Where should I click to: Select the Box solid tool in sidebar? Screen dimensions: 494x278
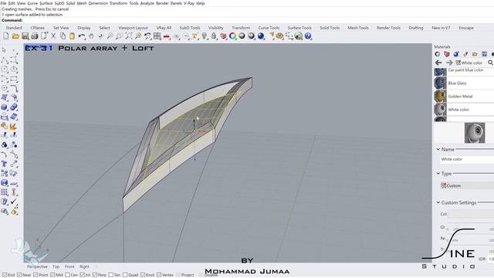pos(5,107)
